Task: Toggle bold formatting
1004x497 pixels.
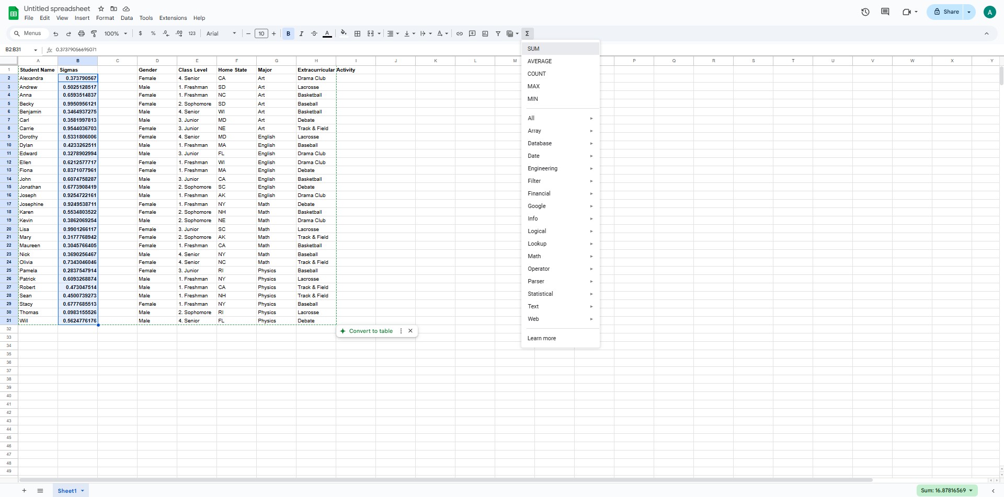Action: point(288,33)
